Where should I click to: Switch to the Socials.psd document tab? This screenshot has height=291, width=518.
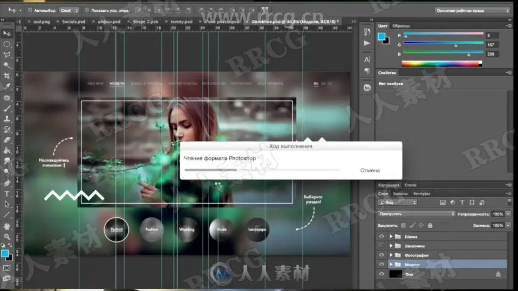point(74,22)
